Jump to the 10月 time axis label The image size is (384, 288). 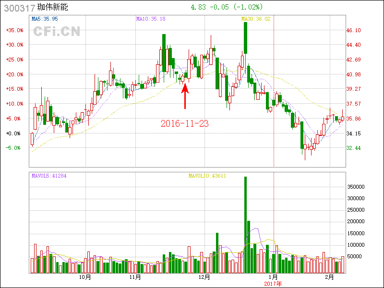click(x=84, y=277)
